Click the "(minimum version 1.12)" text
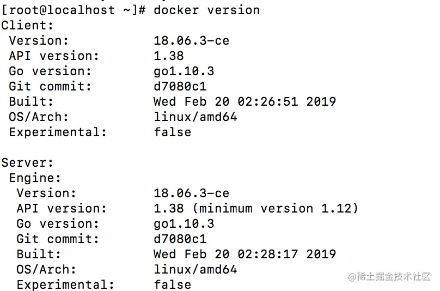 point(278,208)
